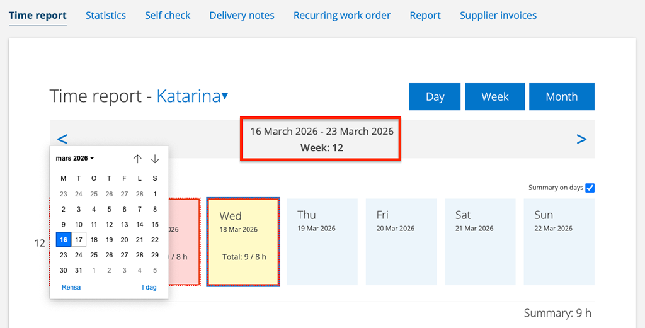Go to previous week using left arrow
The height and width of the screenshot is (328, 645).
tap(62, 139)
